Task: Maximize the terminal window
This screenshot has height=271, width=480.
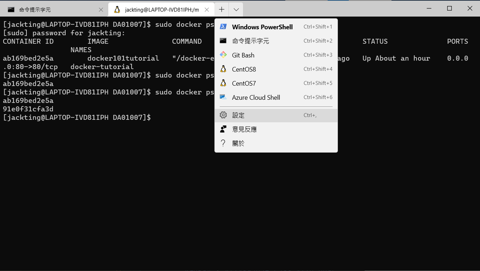Action: 450,8
